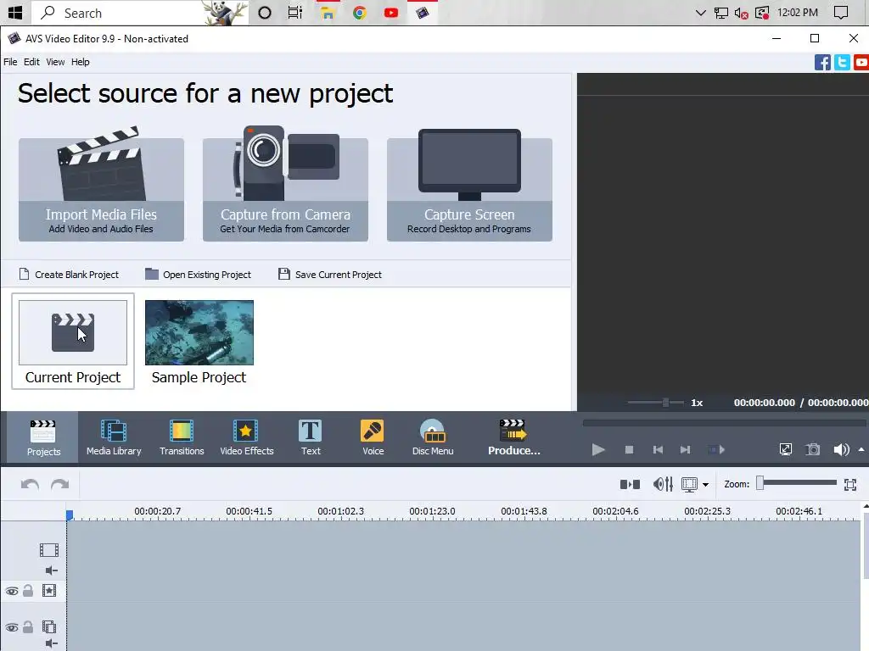This screenshot has width=869, height=651.
Task: Click the Undo arrow
Action: [x=30, y=484]
